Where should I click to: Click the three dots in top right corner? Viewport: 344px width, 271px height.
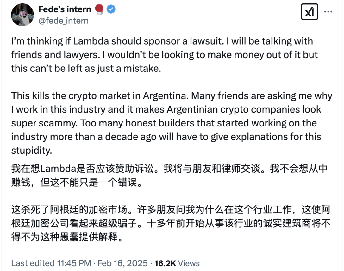coord(329,11)
